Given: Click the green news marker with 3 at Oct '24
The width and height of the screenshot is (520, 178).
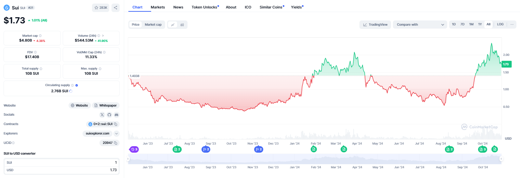Looking at the screenshot, I should point(483,149).
